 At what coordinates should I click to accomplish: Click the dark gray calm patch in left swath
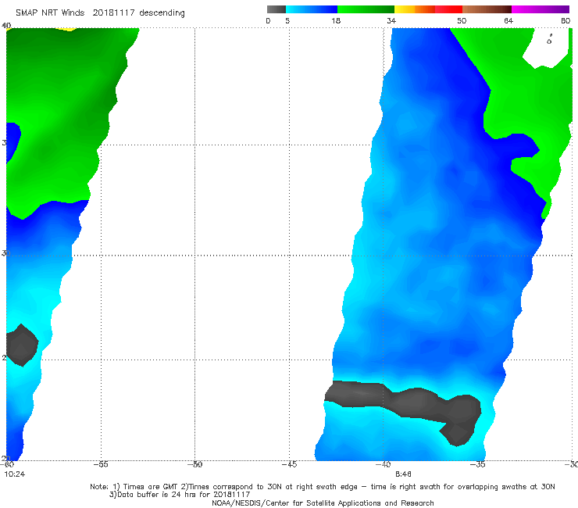(22, 345)
